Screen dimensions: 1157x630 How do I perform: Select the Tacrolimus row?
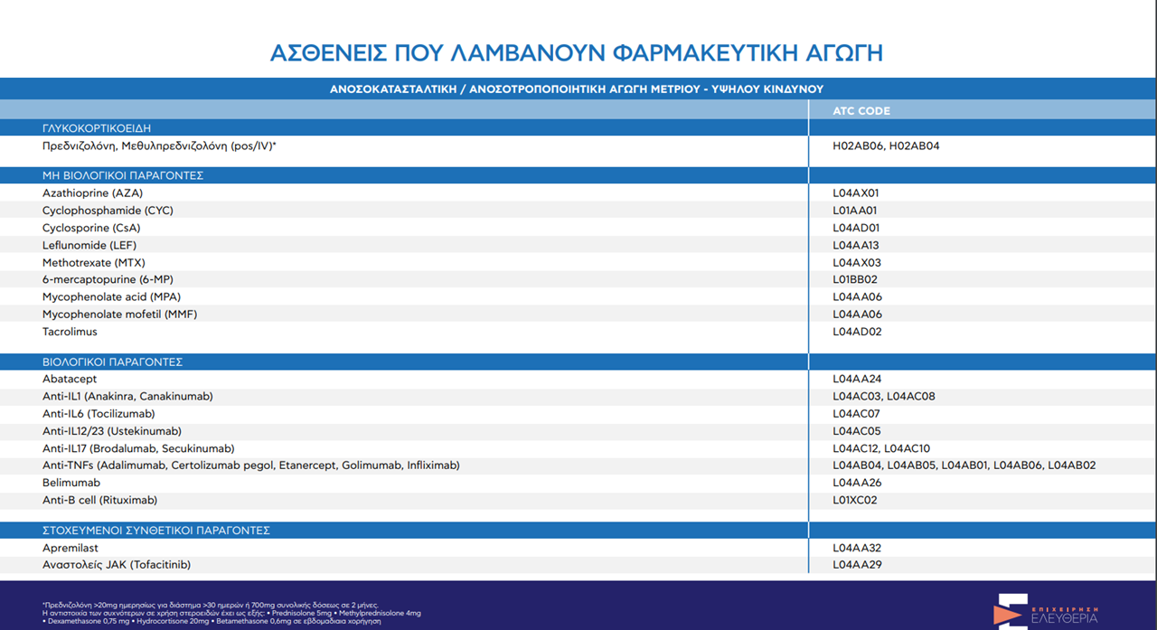coord(70,332)
